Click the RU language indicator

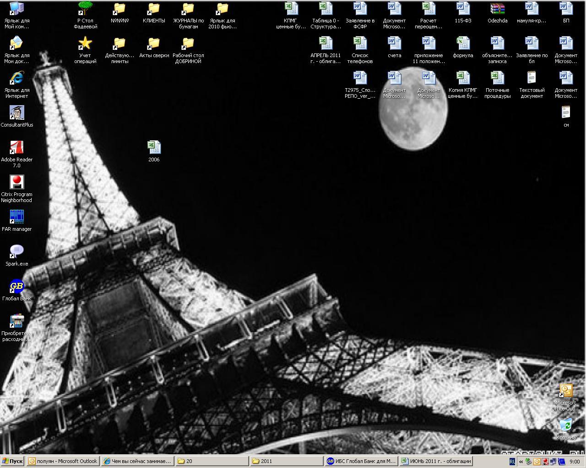click(x=512, y=462)
